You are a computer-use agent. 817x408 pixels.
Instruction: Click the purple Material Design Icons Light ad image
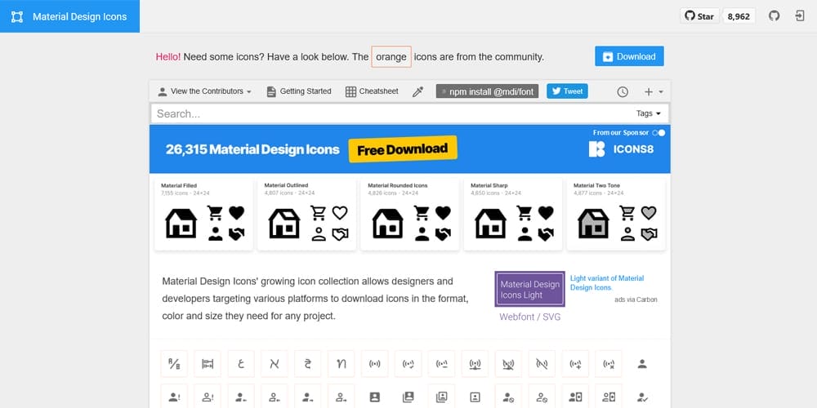tap(530, 289)
